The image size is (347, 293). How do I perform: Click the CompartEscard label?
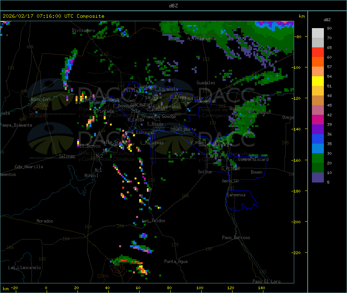[x=254, y=159]
